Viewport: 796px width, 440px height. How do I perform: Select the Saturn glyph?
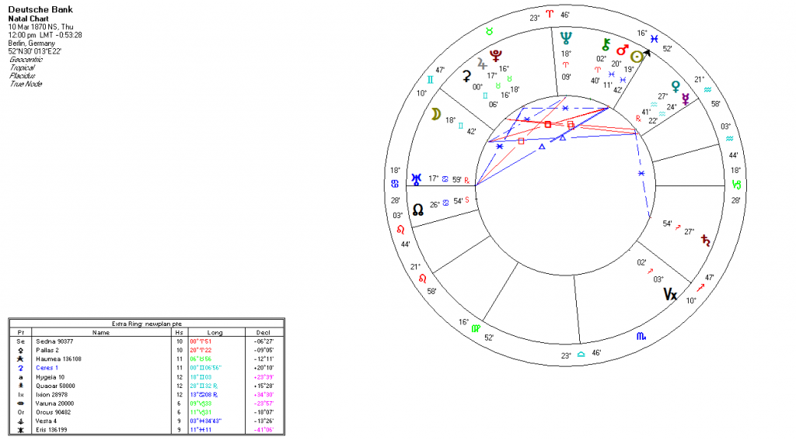(x=706, y=239)
